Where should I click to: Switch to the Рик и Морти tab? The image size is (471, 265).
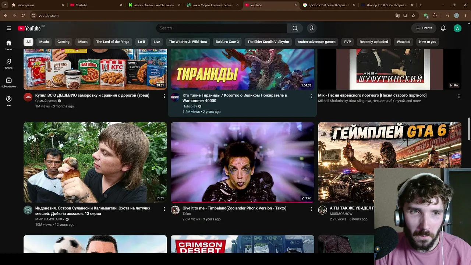pyautogui.click(x=213, y=5)
